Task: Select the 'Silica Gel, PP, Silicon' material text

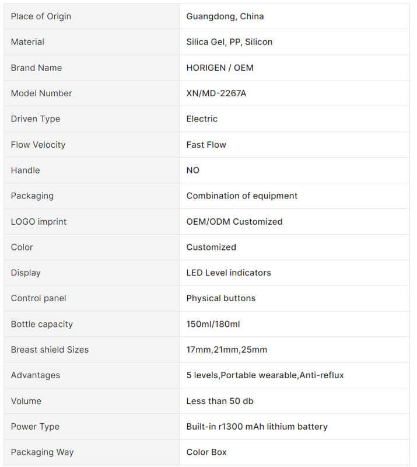Action: click(x=229, y=42)
